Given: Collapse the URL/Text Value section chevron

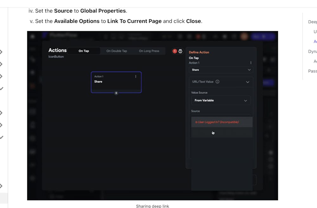Looking at the screenshot, I should [x=248, y=82].
